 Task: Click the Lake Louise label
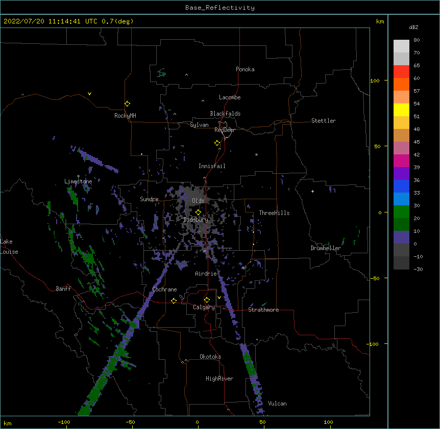coord(9,247)
